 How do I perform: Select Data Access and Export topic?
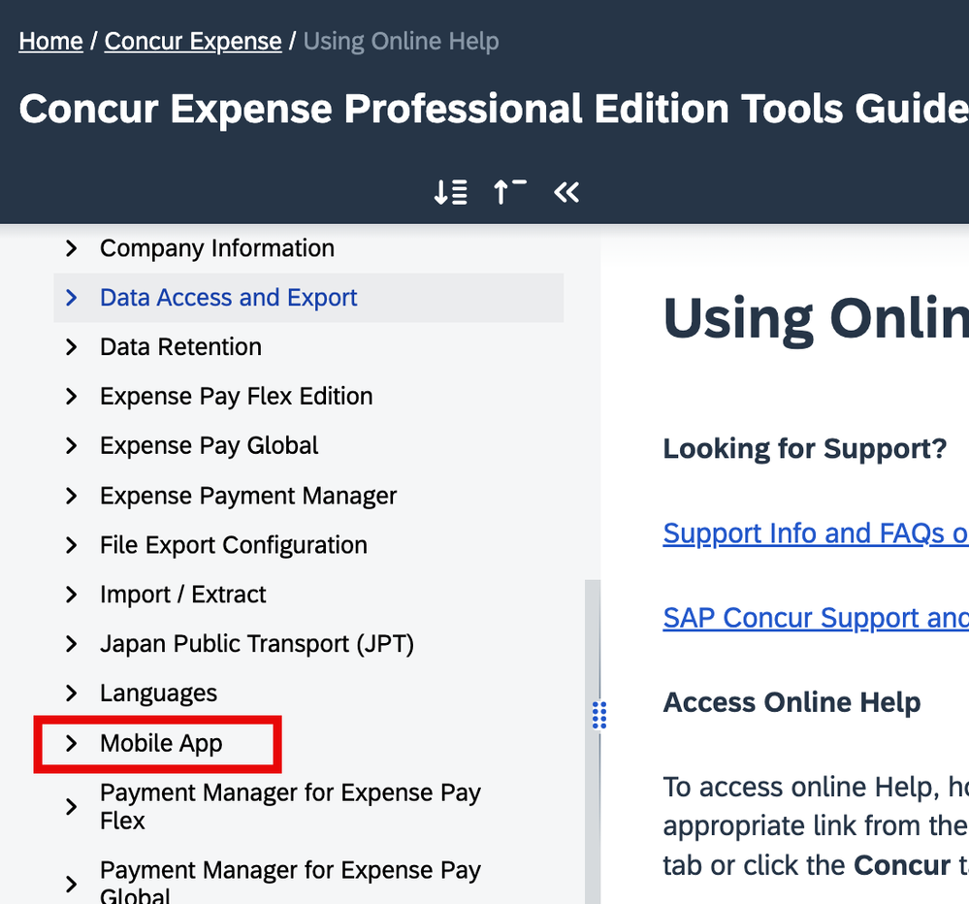(229, 298)
